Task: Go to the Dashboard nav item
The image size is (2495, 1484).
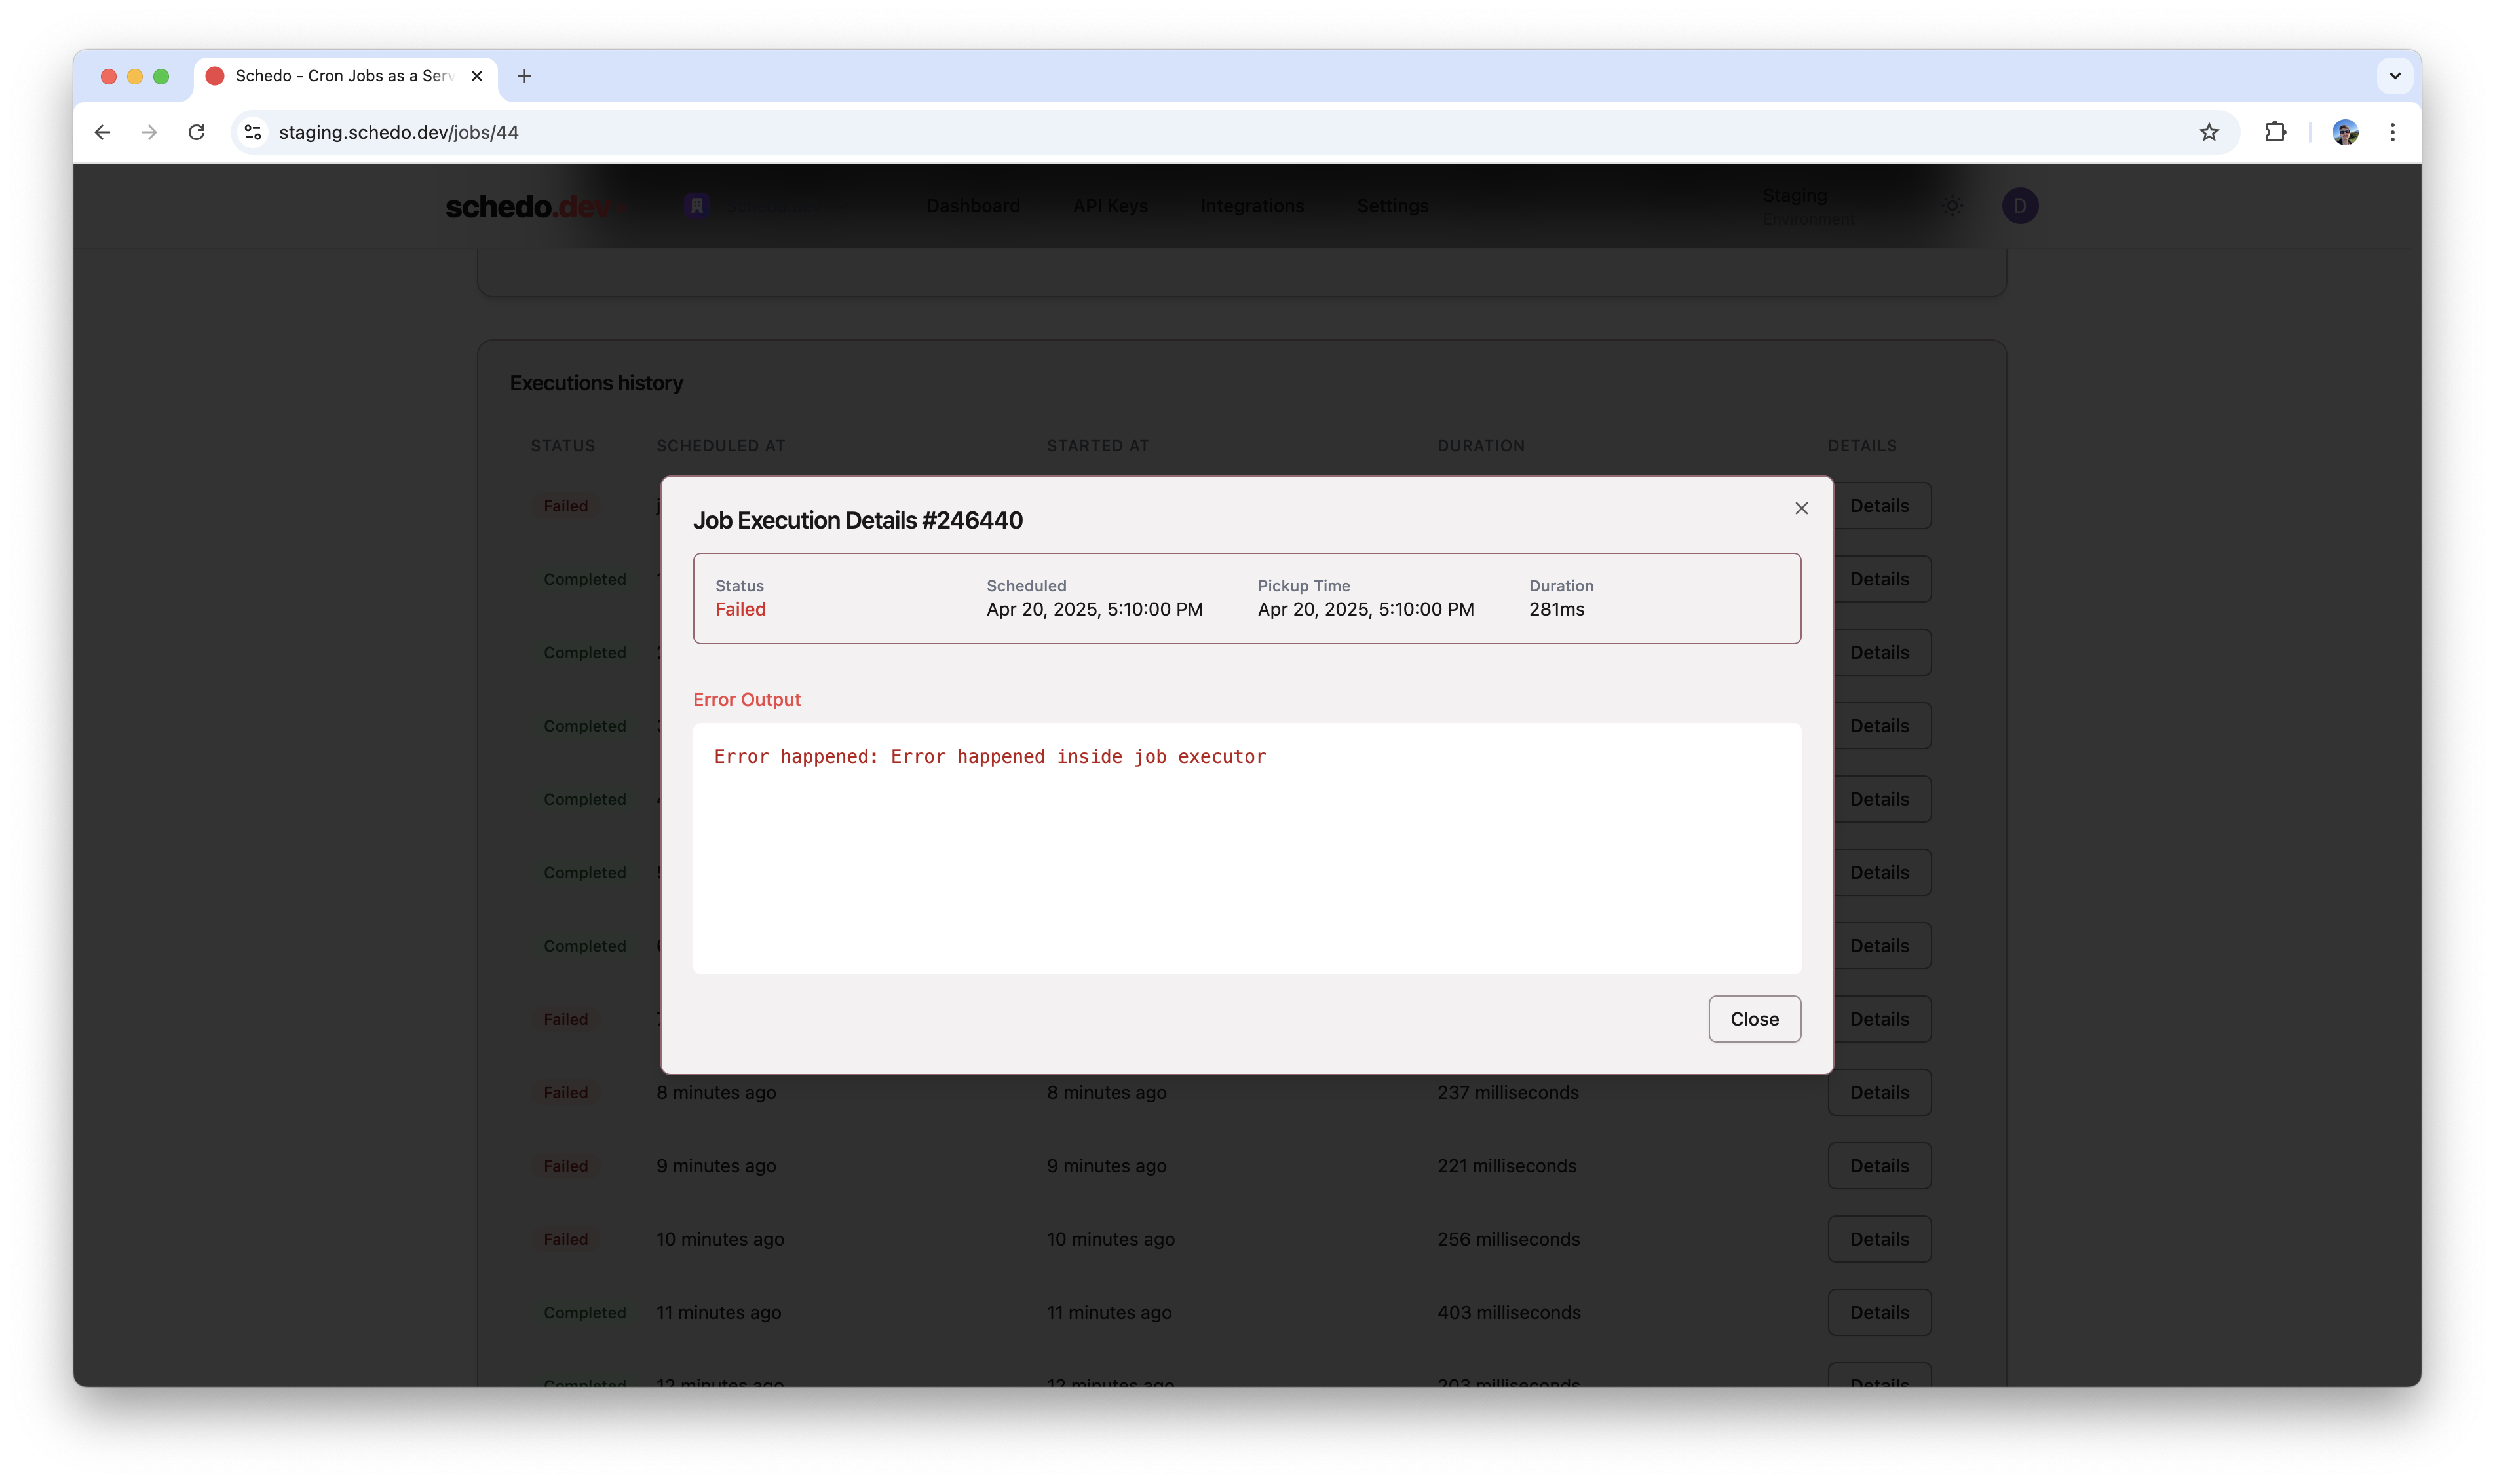Action: tap(972, 206)
